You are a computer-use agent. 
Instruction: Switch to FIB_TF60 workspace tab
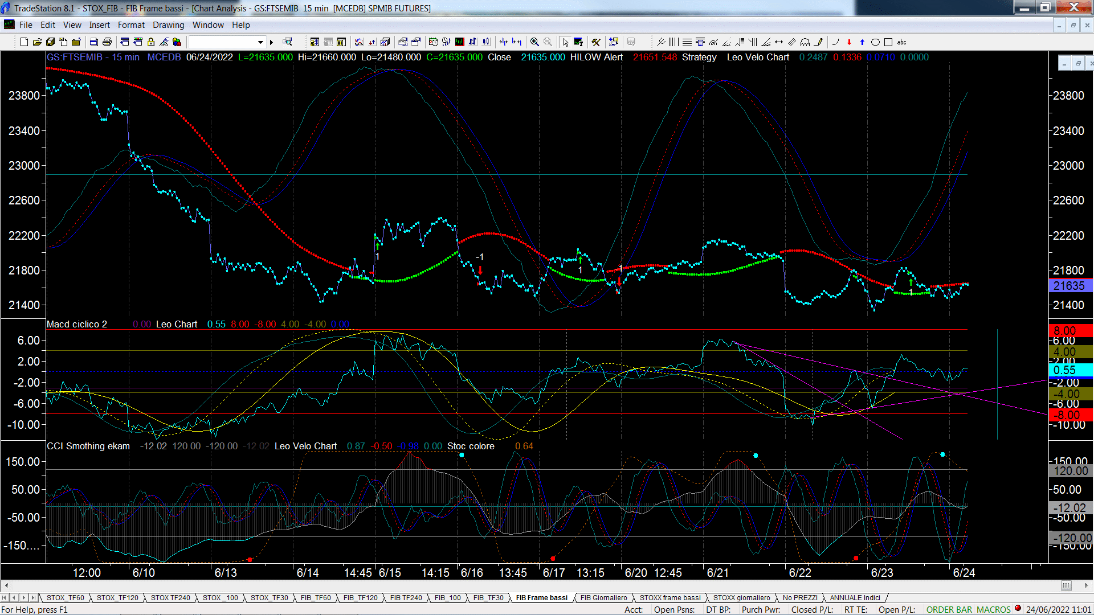point(316,598)
